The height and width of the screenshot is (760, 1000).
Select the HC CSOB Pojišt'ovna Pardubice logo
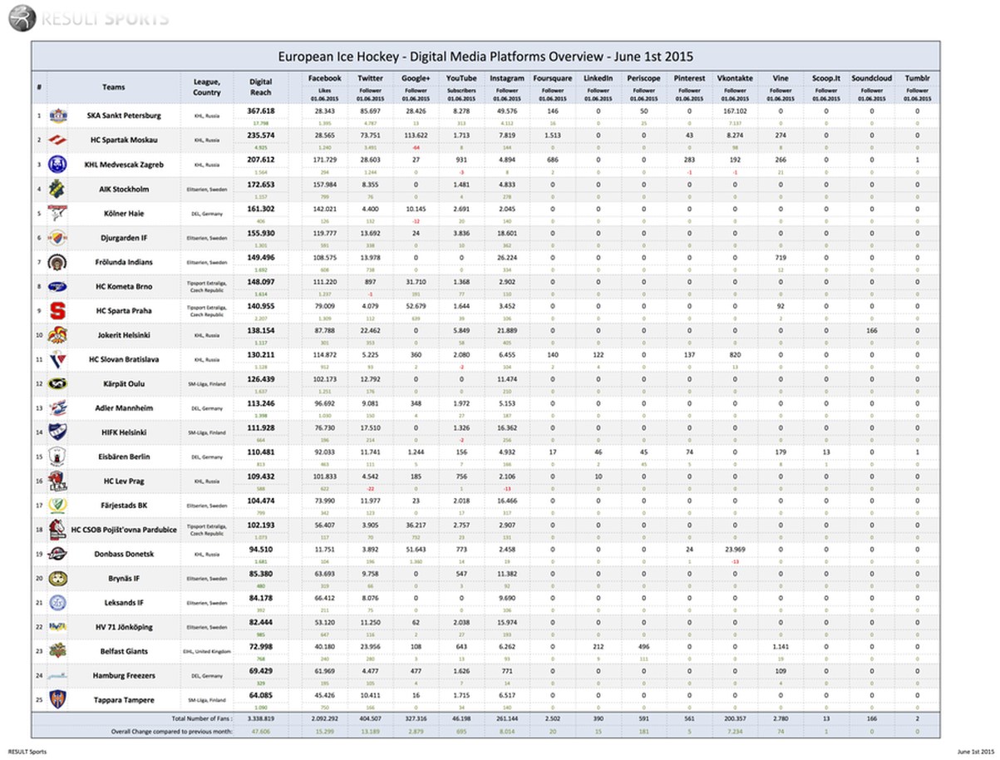57,531
